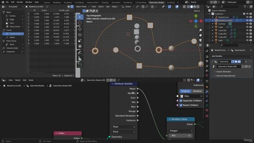This screenshot has width=254, height=143.
Task: Select the Select Box tool in viewport
Action: 80,17
